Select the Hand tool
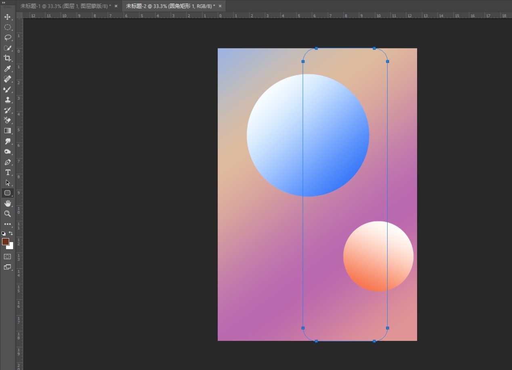This screenshot has height=370, width=512. [7, 203]
